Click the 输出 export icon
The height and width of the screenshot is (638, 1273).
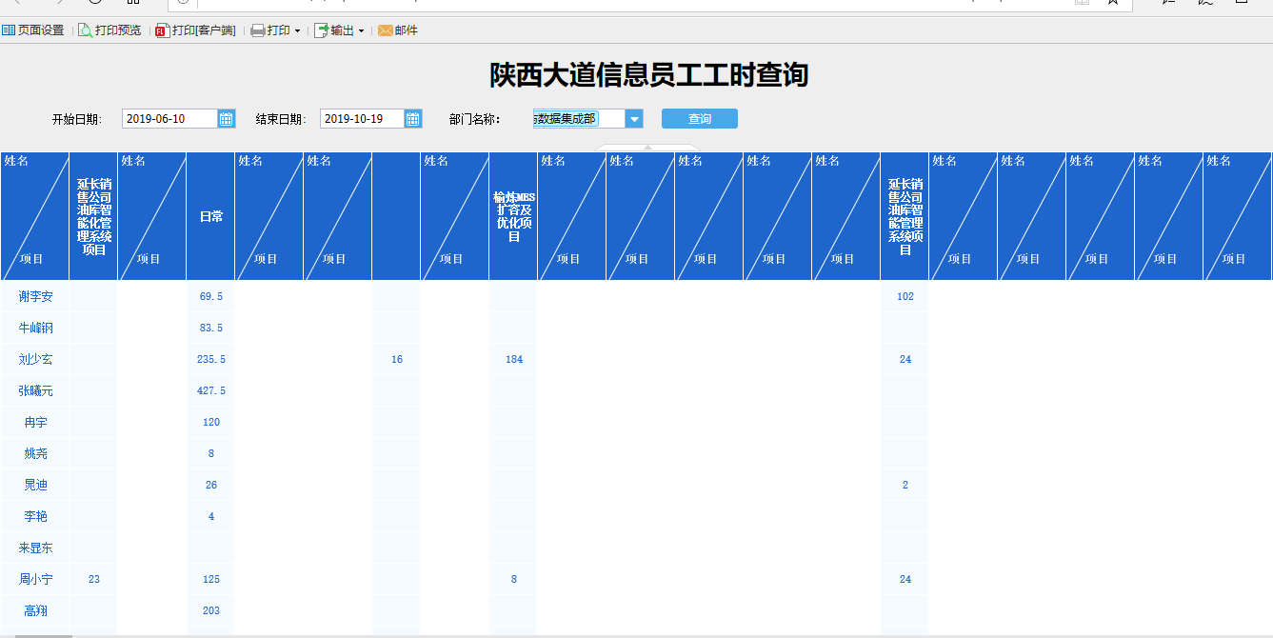click(x=321, y=30)
